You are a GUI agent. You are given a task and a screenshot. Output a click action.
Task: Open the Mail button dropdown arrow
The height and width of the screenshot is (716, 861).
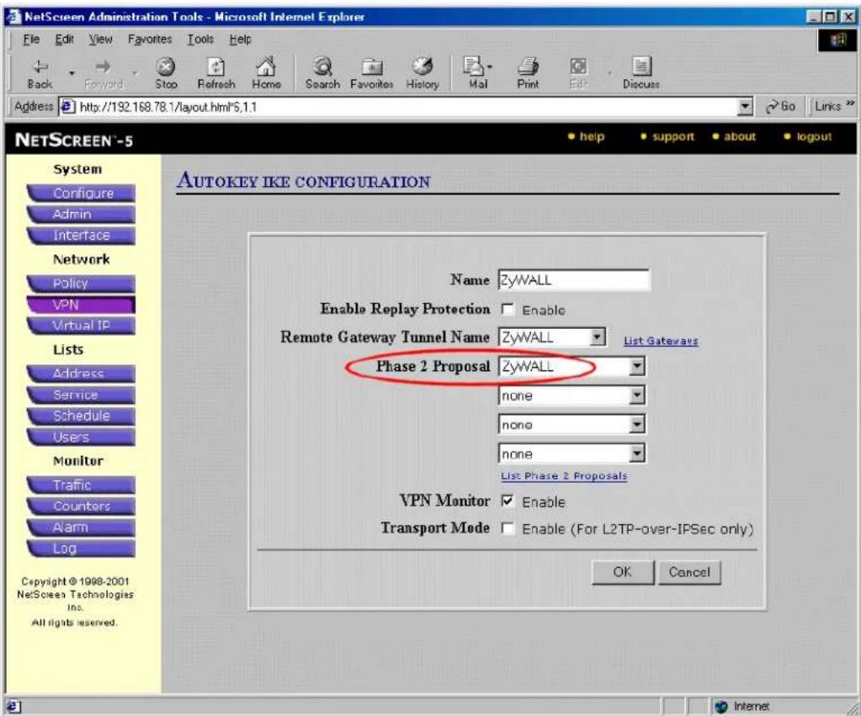[489, 68]
